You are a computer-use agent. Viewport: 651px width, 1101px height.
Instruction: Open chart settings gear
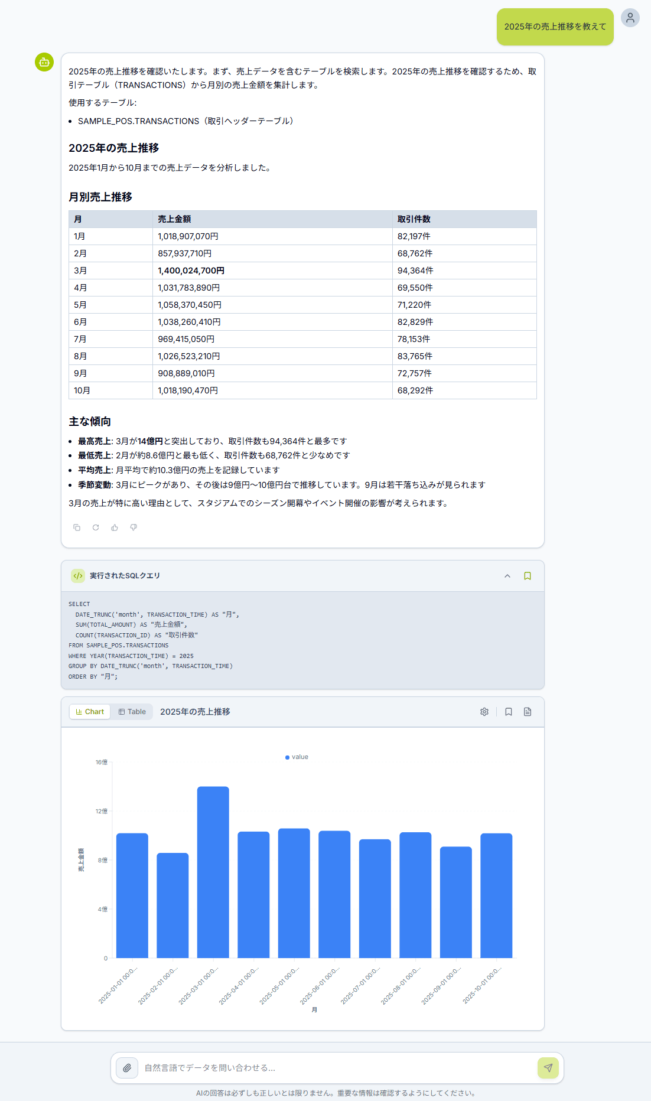[484, 712]
